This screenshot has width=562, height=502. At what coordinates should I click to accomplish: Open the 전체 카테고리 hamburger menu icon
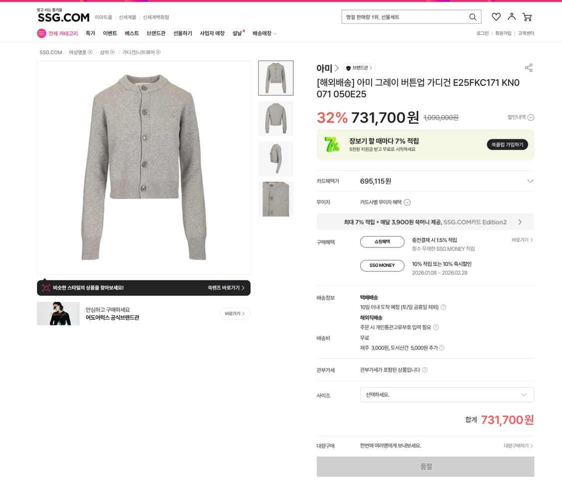[x=41, y=33]
